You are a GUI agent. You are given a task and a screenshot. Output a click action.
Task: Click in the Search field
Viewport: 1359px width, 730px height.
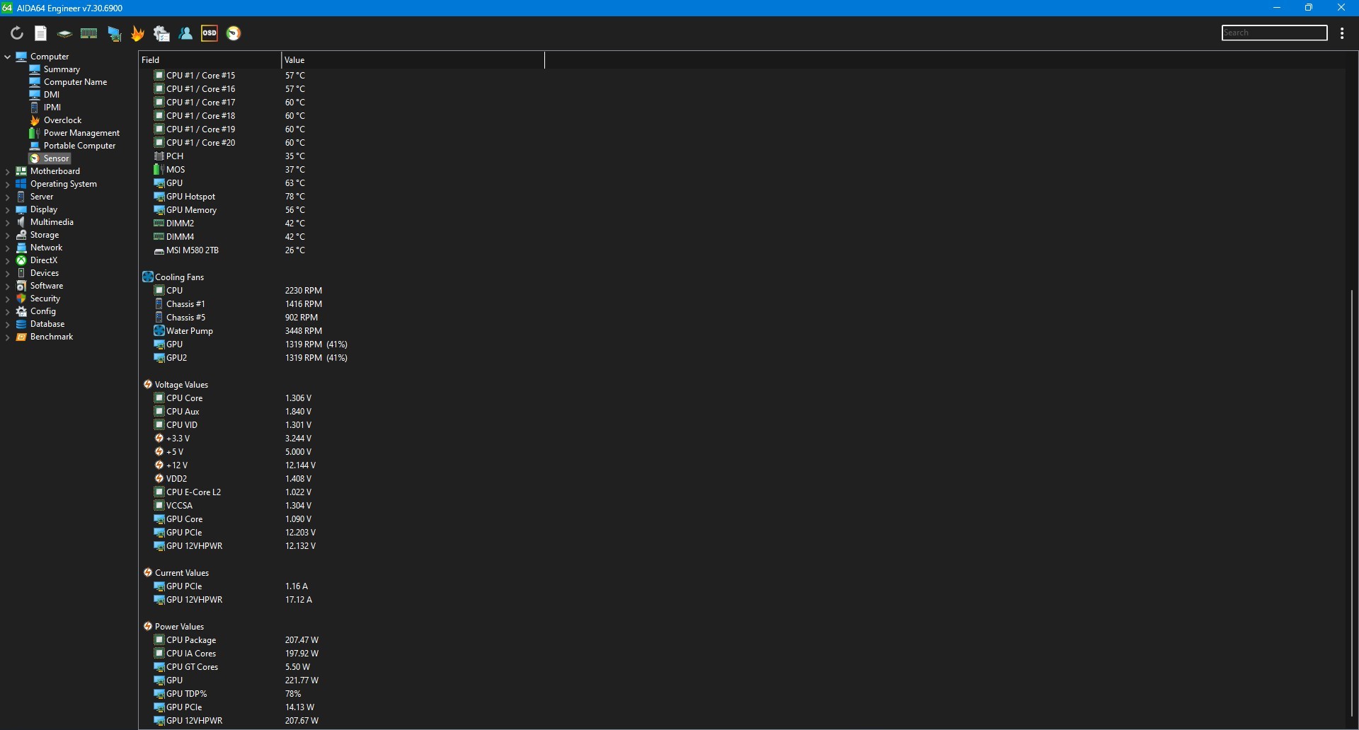pyautogui.click(x=1274, y=33)
